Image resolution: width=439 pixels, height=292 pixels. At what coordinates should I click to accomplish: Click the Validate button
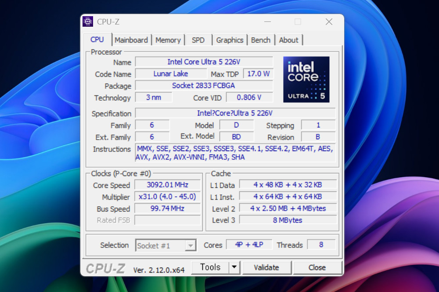(266, 268)
